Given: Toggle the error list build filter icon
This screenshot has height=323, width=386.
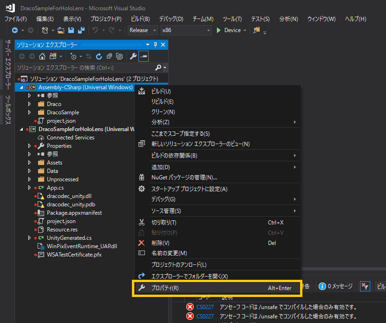Looking at the screenshot, I should 365,286.
